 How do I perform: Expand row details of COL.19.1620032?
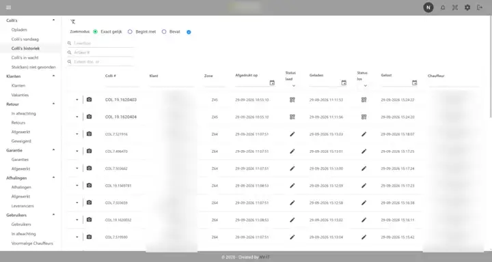click(x=77, y=220)
